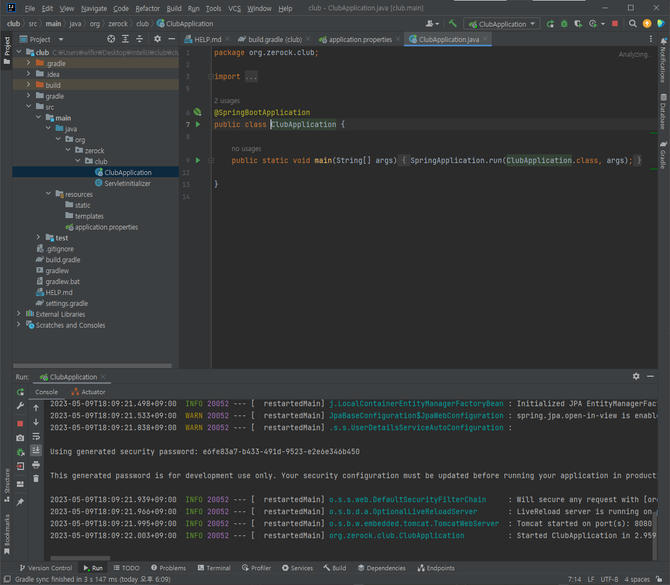Toggle scroll to end in console

pos(36,450)
